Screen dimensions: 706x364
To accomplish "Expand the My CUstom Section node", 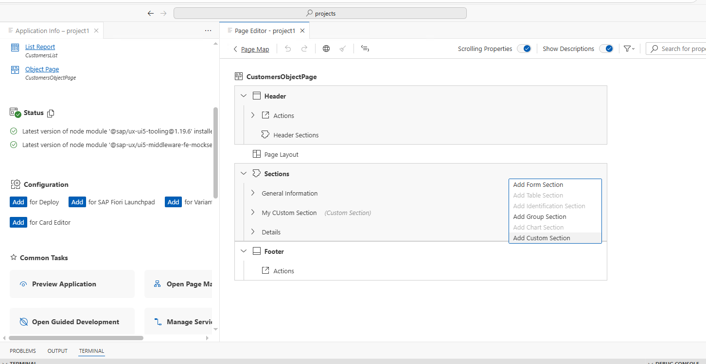I will pyautogui.click(x=253, y=213).
